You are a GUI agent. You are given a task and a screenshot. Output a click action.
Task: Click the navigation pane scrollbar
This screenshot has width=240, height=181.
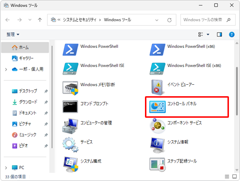tap(52, 97)
